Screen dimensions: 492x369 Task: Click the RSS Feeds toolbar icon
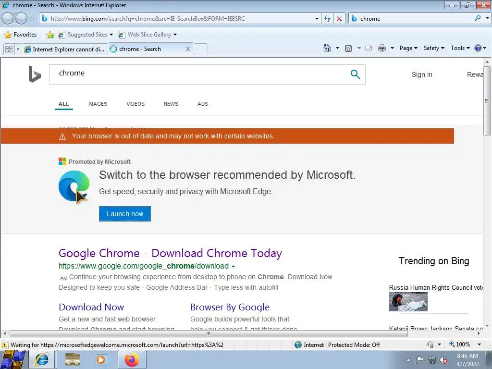click(x=348, y=49)
